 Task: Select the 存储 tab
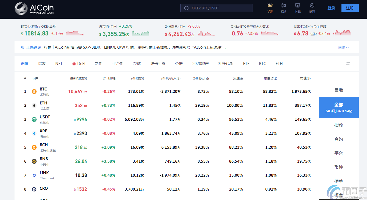tap(137, 64)
